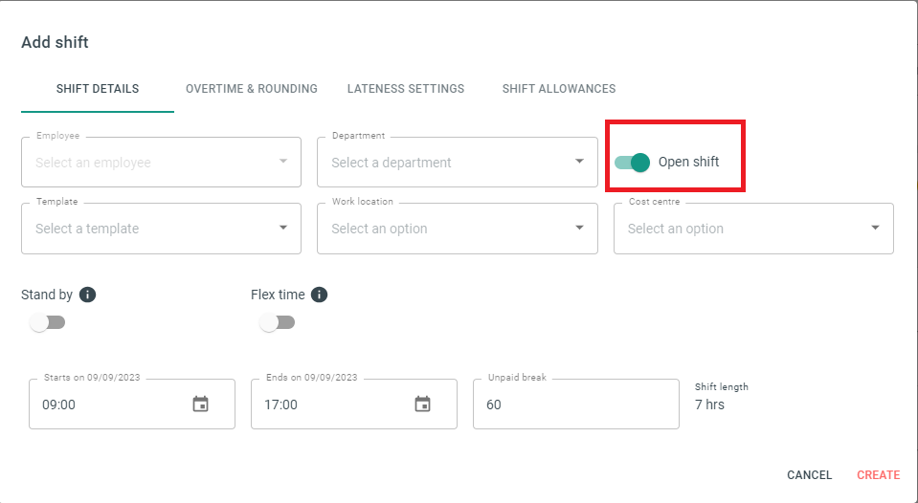Click the Unpaid break input field
918x503 pixels.
tap(576, 405)
